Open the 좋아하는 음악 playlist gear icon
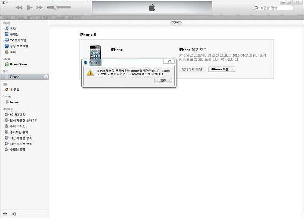This screenshot has height=218, width=304. pyautogui.click(x=7, y=132)
